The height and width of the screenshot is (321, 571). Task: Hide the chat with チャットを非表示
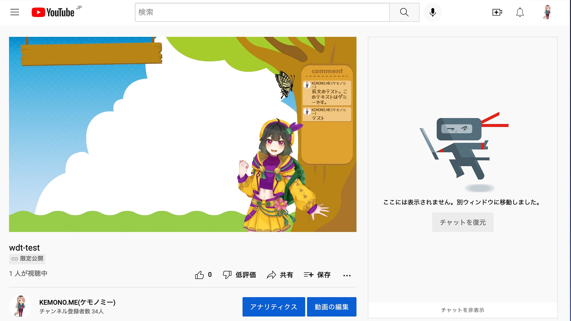[462, 310]
